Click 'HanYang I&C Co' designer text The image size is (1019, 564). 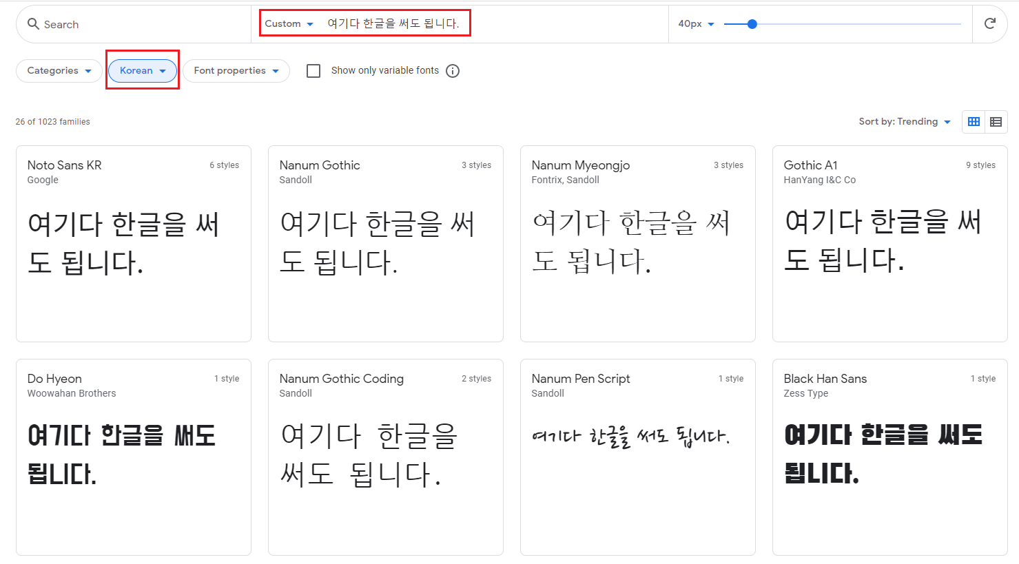(x=820, y=180)
